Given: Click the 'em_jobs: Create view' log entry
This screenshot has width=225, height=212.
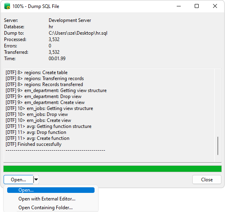Looking at the screenshot, I should 38,120.
